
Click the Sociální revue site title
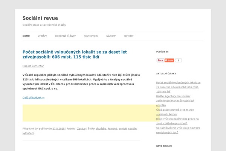pos(40,18)
